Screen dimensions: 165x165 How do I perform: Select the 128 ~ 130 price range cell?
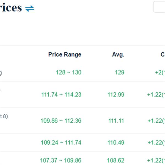pos(68,72)
